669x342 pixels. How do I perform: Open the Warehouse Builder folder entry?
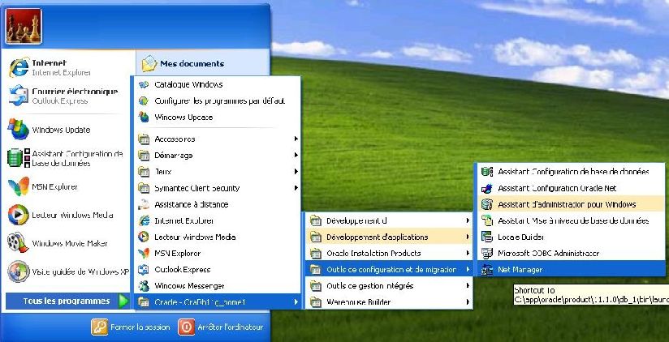click(389, 302)
